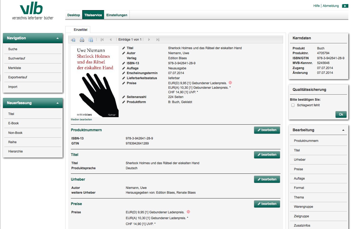Screen dimensions: 351x229
Task: Click red stamp icon after EUR(D) price in summary
Action: point(230,83)
